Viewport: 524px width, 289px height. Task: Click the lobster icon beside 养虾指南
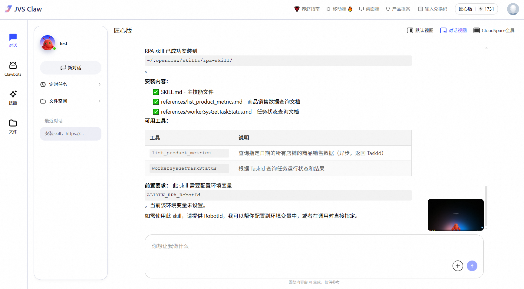pyautogui.click(x=297, y=9)
